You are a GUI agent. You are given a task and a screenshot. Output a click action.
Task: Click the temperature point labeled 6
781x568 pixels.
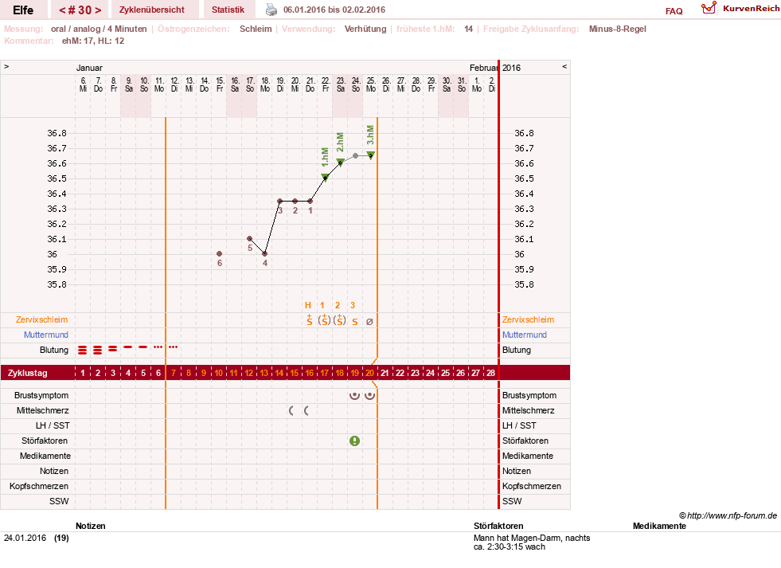220,254
